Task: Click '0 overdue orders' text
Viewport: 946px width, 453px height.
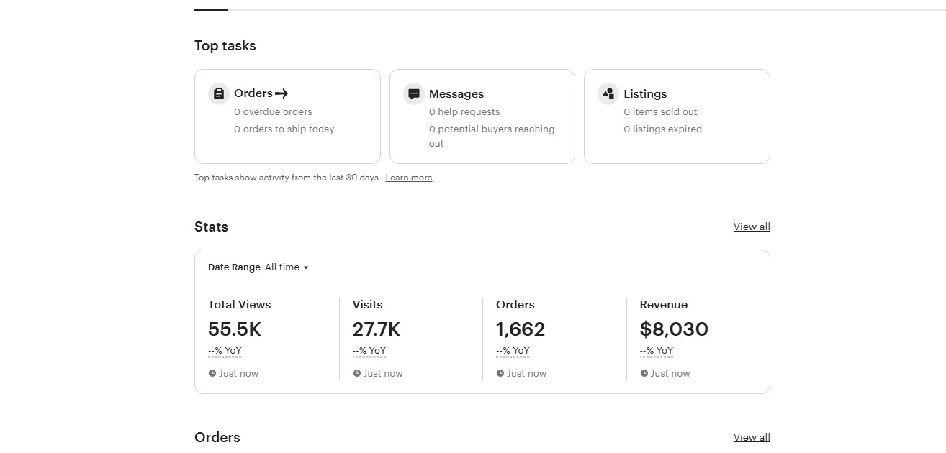Action: tap(273, 111)
